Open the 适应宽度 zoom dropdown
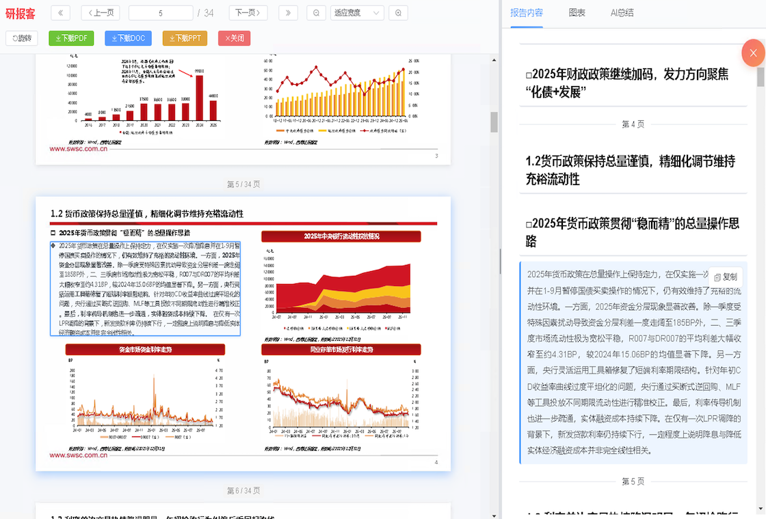 [x=356, y=13]
